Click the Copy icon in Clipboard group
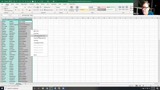 pos(5,8)
